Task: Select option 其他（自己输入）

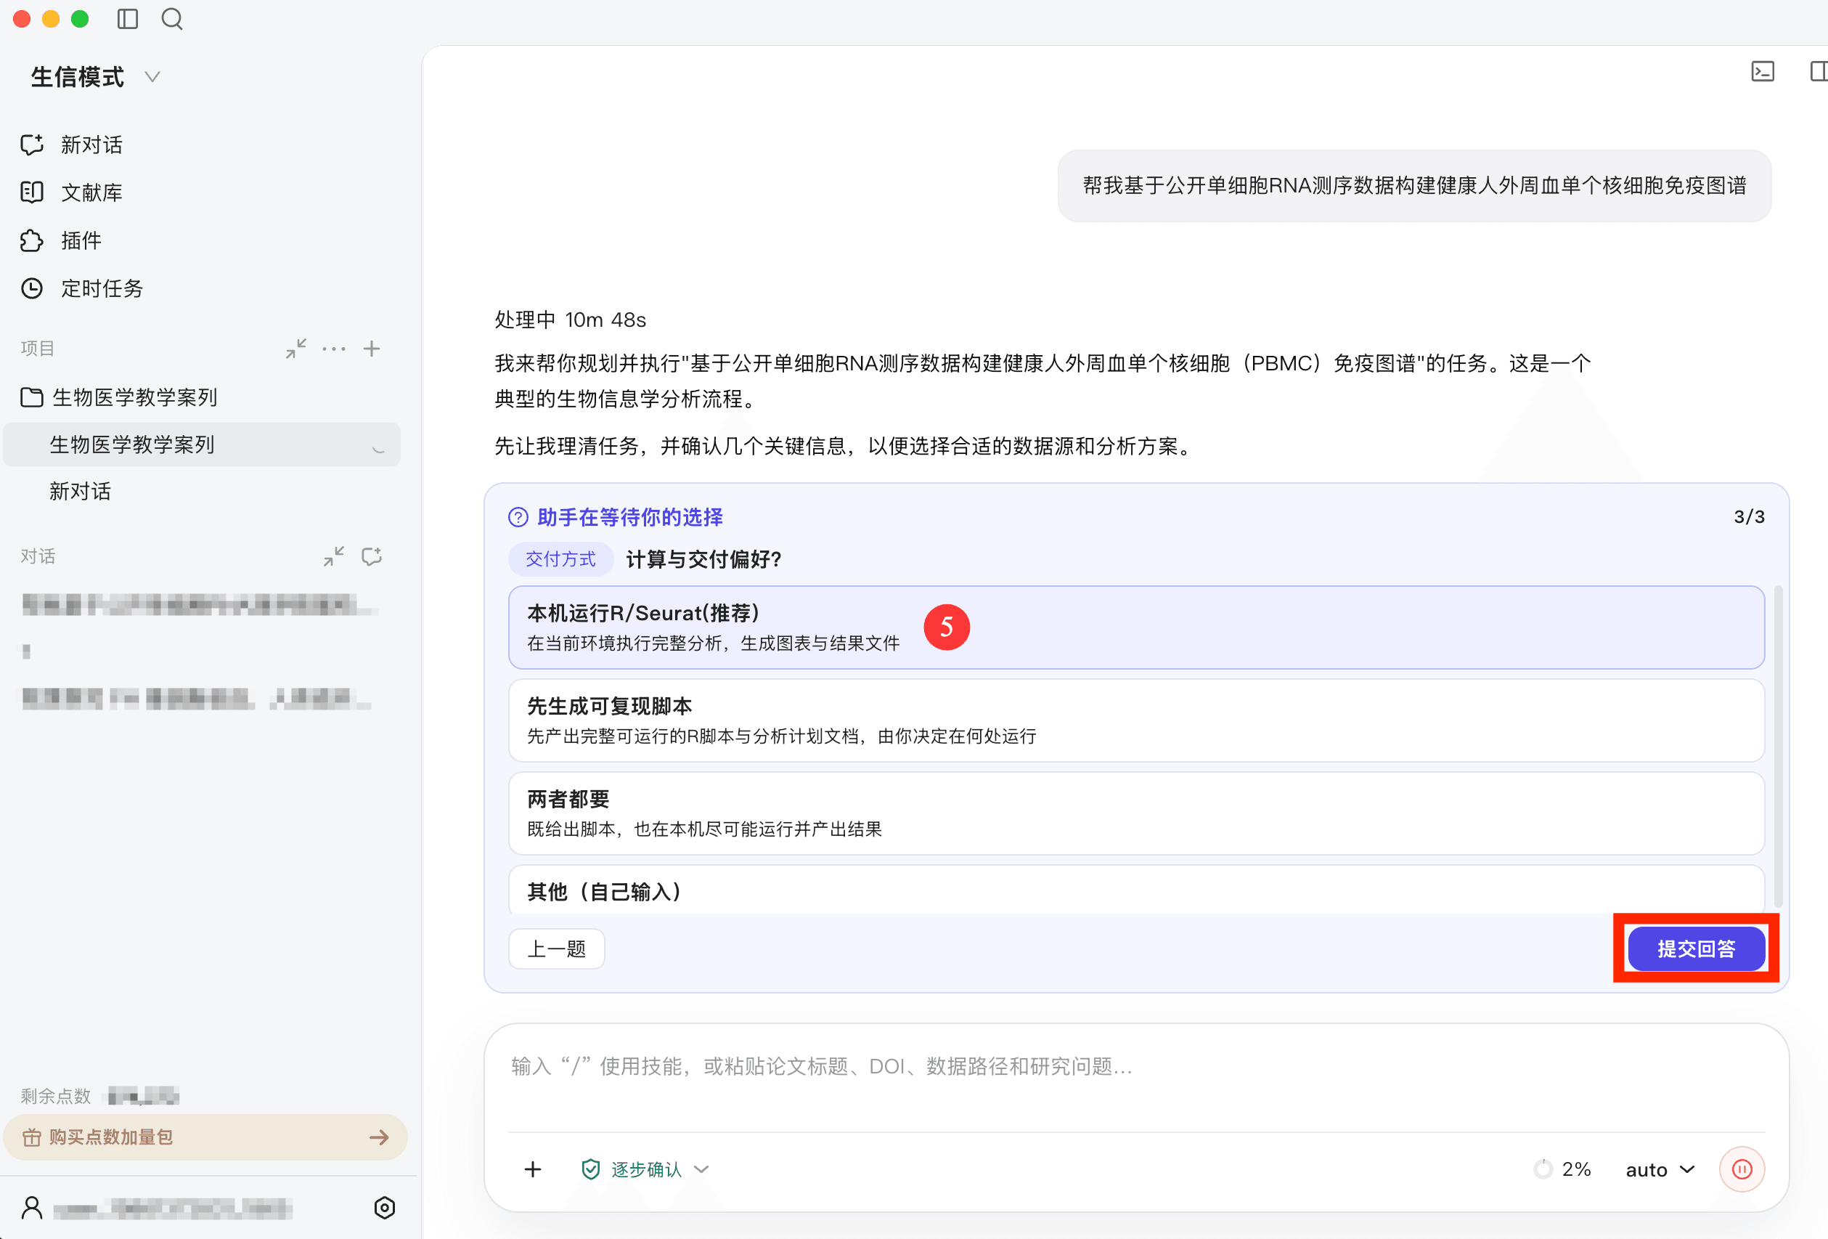Action: click(1136, 890)
